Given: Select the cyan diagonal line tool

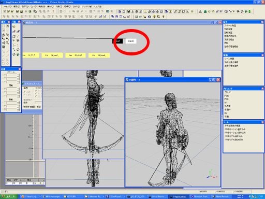Looking at the screenshot, I should point(14,50).
